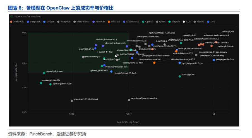Screen dimensions: 252x138
Task: Select the google/gemini-2.5-flash data point
Action: point(111,72)
